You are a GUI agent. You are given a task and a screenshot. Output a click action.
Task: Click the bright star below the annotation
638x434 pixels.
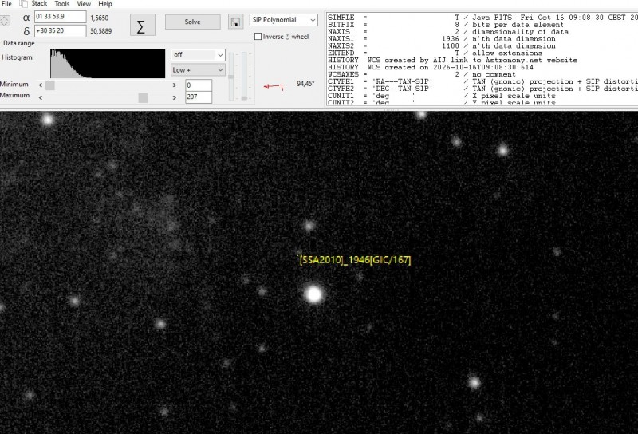pos(314,294)
